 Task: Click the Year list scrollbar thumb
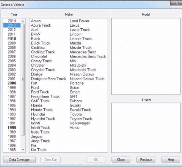tap(23, 80)
